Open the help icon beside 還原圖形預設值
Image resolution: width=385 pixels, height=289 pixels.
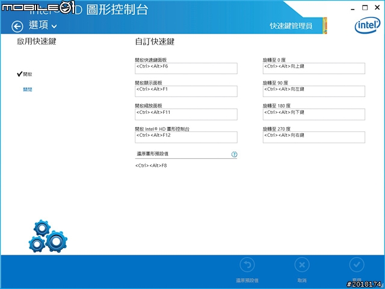pos(234,154)
